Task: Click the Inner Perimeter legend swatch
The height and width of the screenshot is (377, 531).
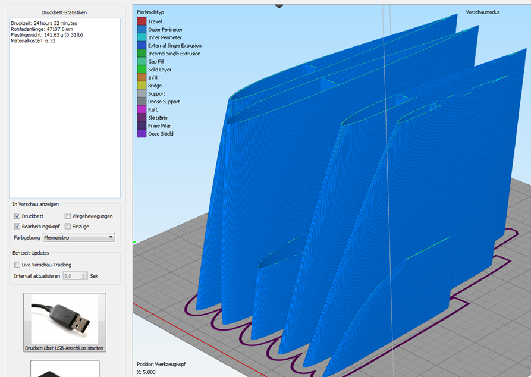Action: pyautogui.click(x=142, y=37)
